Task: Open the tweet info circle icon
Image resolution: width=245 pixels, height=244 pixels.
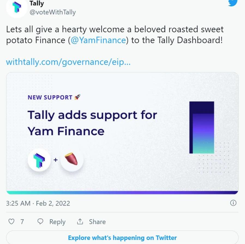Action: click(x=233, y=203)
